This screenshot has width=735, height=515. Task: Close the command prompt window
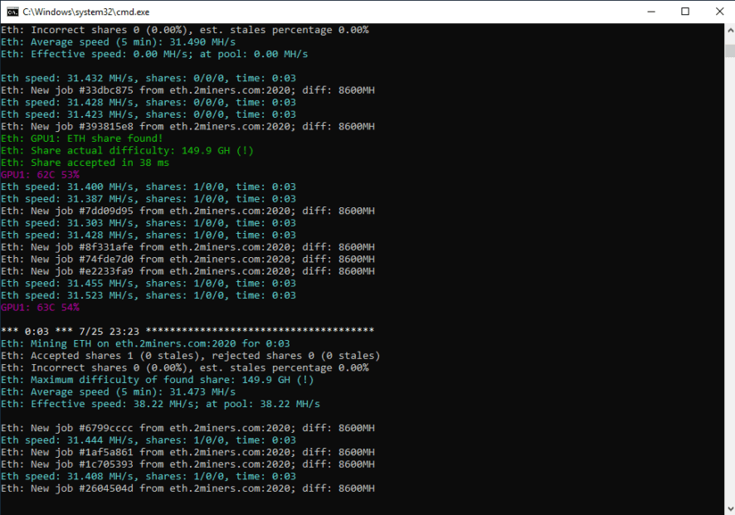click(x=718, y=12)
